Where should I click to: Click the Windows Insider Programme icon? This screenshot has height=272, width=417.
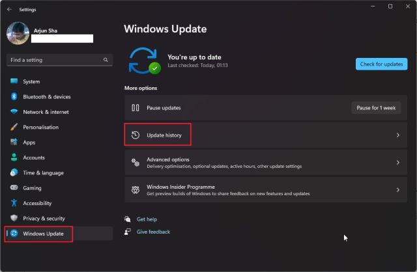(x=136, y=189)
